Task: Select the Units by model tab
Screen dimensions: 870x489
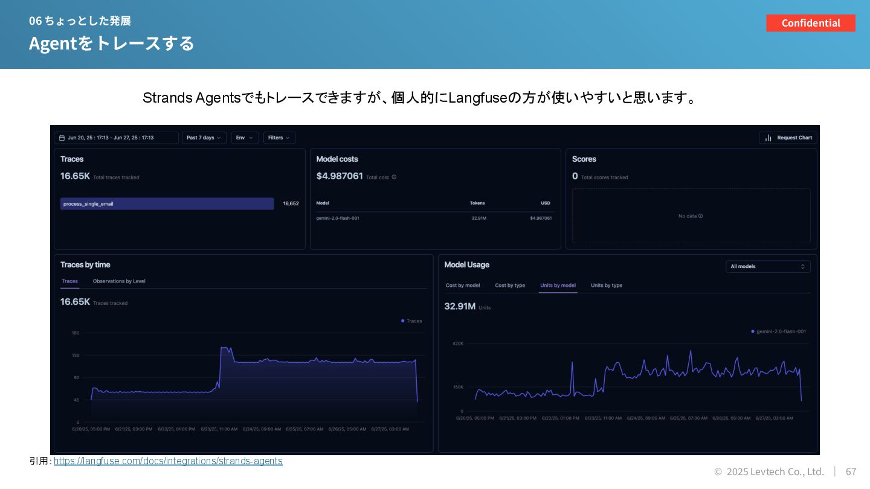Action: (x=558, y=286)
